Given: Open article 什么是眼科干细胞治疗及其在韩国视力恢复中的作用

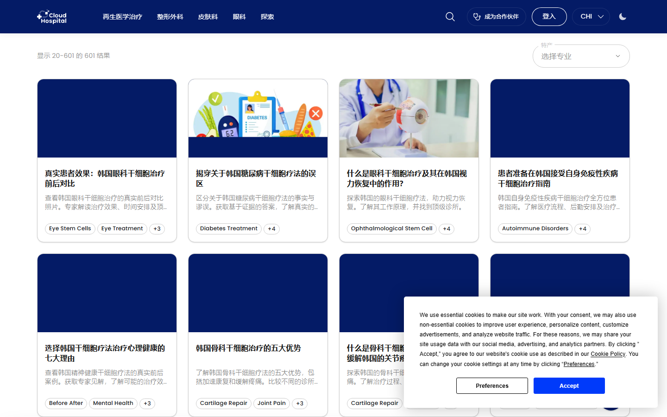Looking at the screenshot, I should pyautogui.click(x=407, y=178).
